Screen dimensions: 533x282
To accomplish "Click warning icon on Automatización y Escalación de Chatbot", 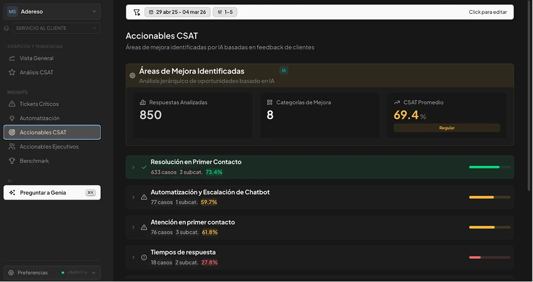I will tap(144, 197).
